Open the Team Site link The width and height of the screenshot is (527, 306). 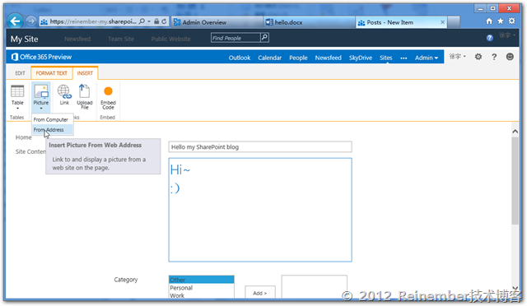click(121, 39)
